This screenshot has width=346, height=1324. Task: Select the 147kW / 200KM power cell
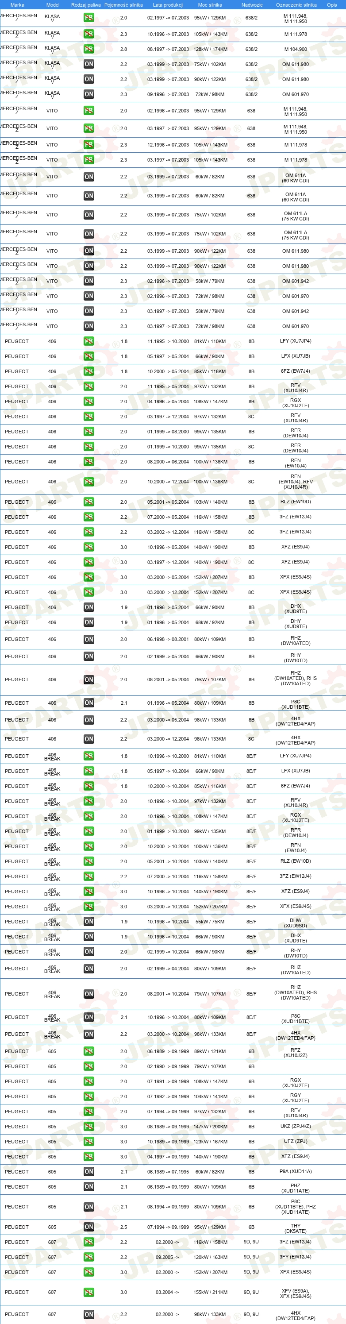point(210,1127)
